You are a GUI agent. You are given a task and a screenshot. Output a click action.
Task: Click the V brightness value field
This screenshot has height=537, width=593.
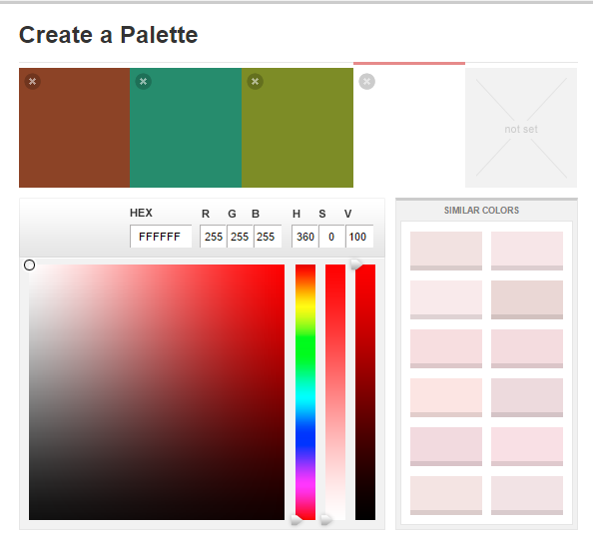(359, 237)
